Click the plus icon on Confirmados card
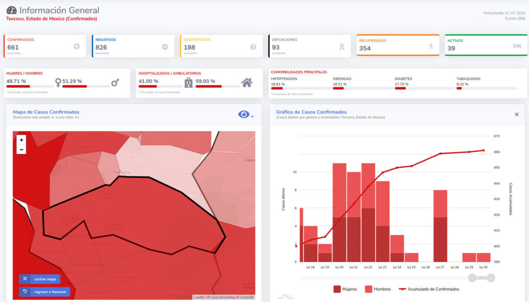Image resolution: width=529 pixels, height=302 pixels. pos(76,46)
